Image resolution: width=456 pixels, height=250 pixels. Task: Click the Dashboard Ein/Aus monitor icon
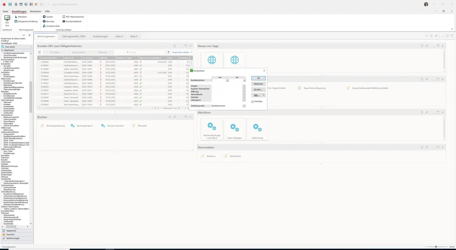point(7,18)
